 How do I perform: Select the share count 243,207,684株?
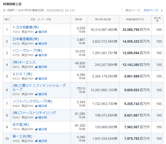106,65
